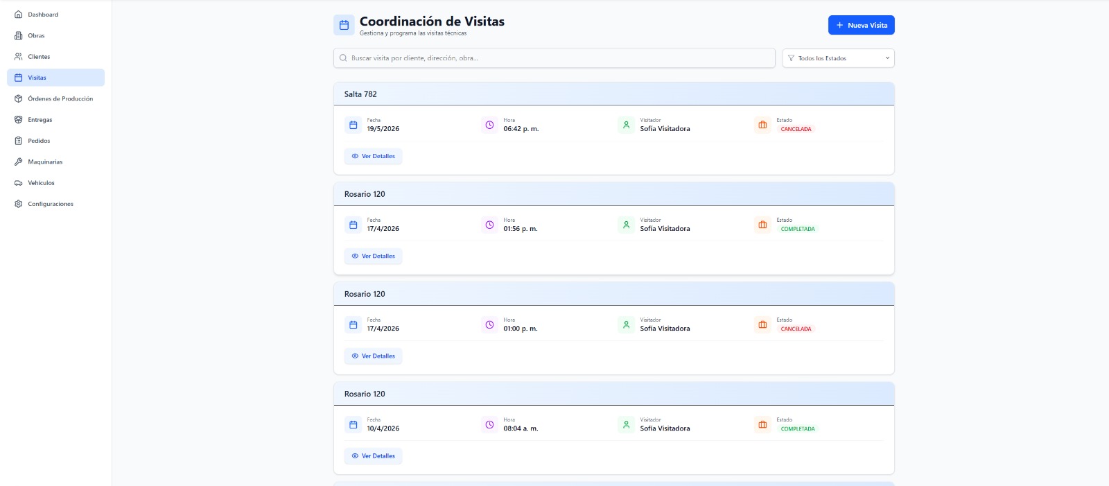Screen dimensions: 1109x486
Task: Click the Vehículos car icon
Action: coord(19,183)
